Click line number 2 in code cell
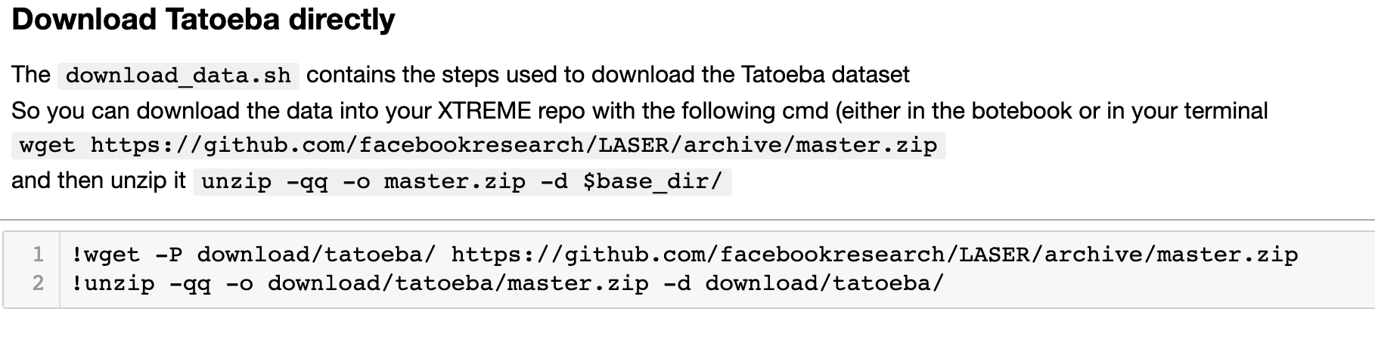This screenshot has height=352, width=1375. (x=38, y=283)
